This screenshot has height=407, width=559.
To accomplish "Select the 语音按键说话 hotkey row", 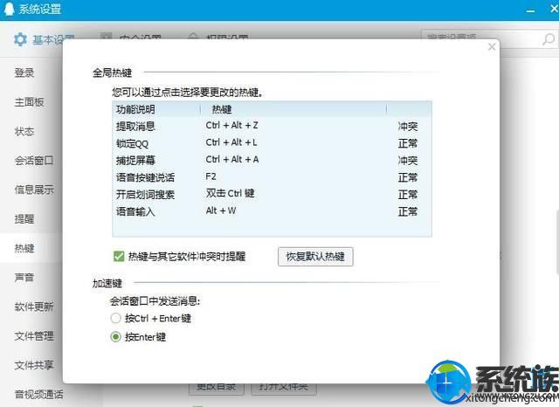I will [272, 177].
